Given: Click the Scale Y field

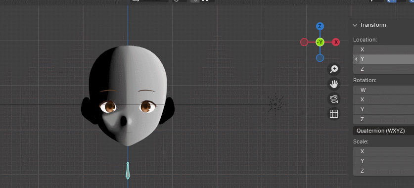Looking at the screenshot, I should (x=384, y=161).
